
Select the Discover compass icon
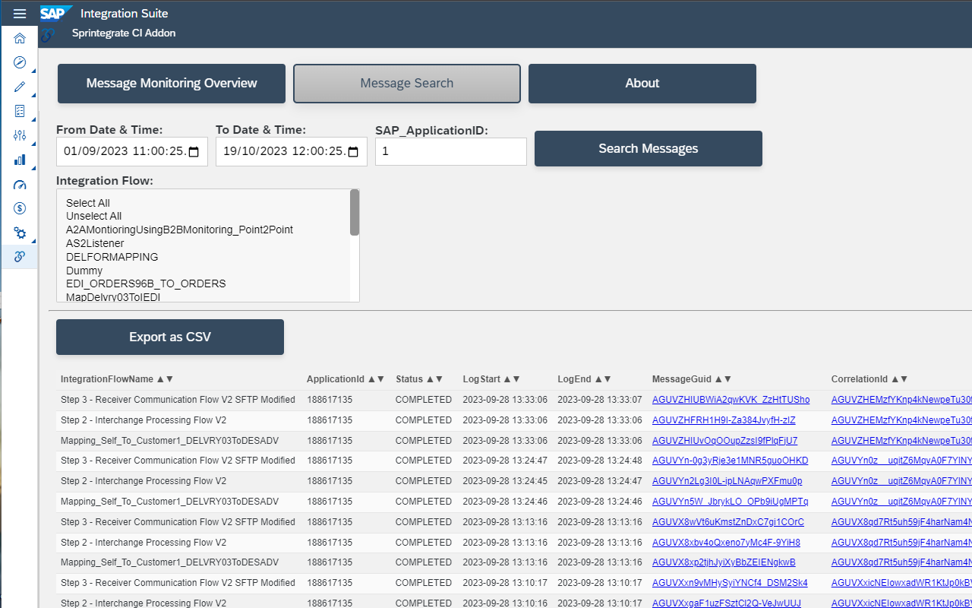click(20, 62)
